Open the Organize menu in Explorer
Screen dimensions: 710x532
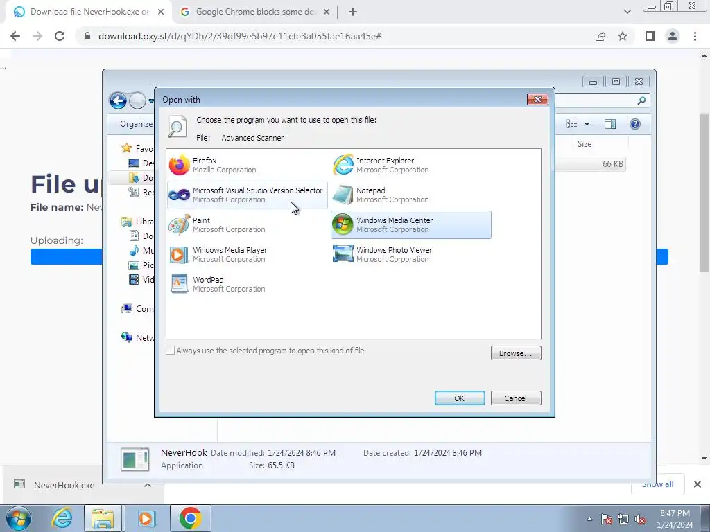(x=136, y=124)
